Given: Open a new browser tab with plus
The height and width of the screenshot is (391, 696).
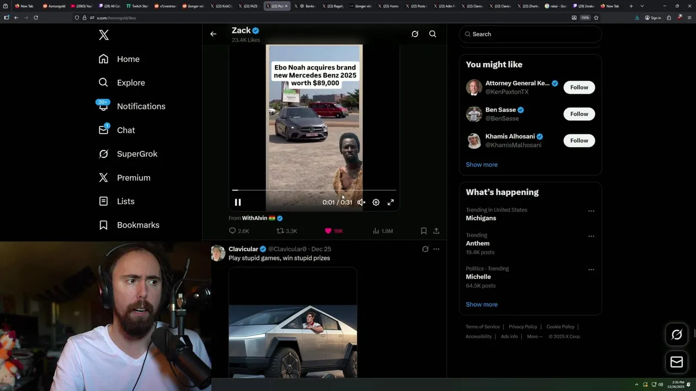Looking at the screenshot, I should coord(631,6).
